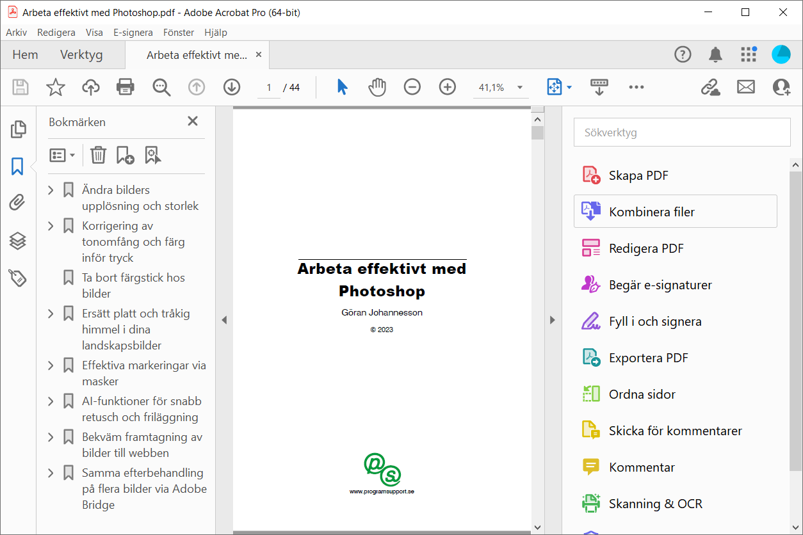Click the Print file icon
This screenshot has width=803, height=535.
(126, 87)
